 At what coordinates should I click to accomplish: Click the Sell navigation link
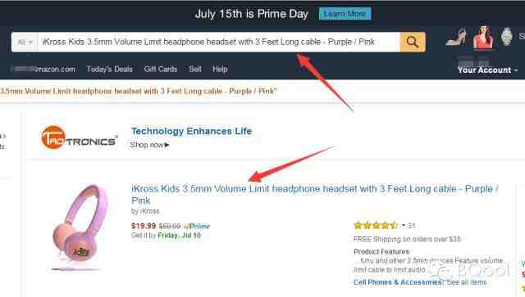(195, 70)
